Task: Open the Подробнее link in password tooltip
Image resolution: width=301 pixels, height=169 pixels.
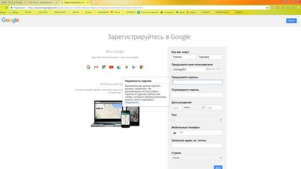Action: [132, 102]
